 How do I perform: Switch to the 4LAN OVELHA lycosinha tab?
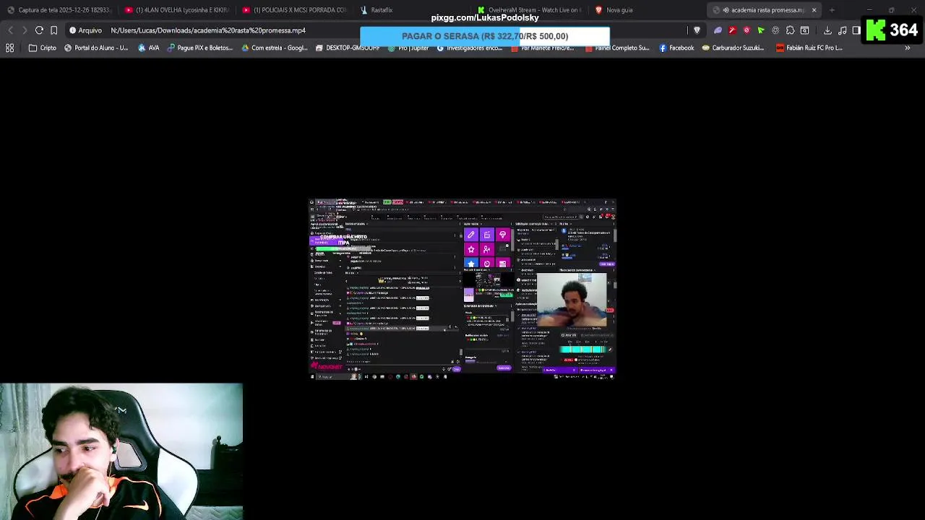(177, 10)
